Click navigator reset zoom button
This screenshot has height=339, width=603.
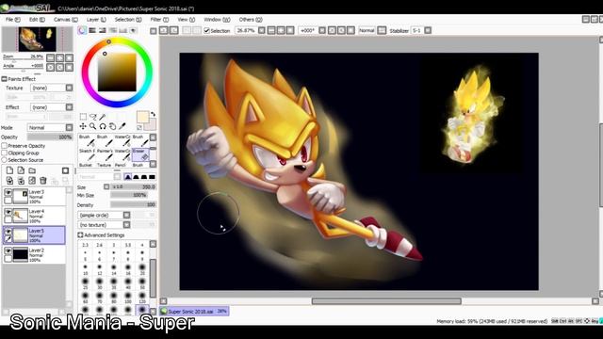tap(69, 57)
